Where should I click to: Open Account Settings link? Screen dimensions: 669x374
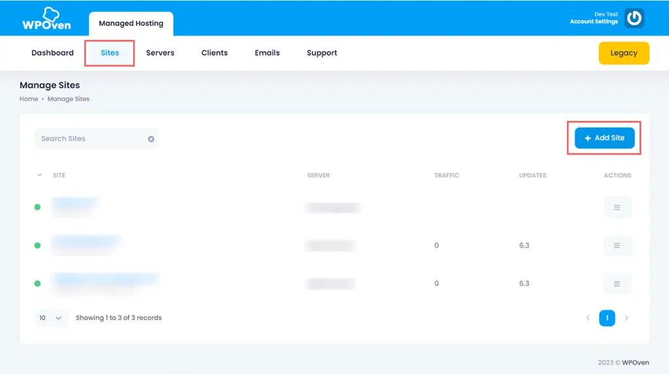pyautogui.click(x=594, y=22)
